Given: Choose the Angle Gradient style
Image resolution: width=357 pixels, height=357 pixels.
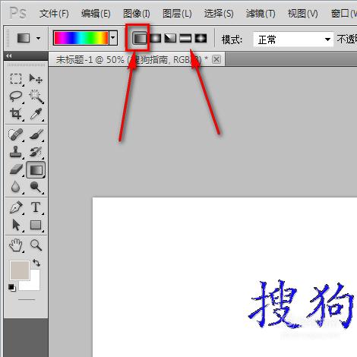Looking at the screenshot, I should click(170, 38).
